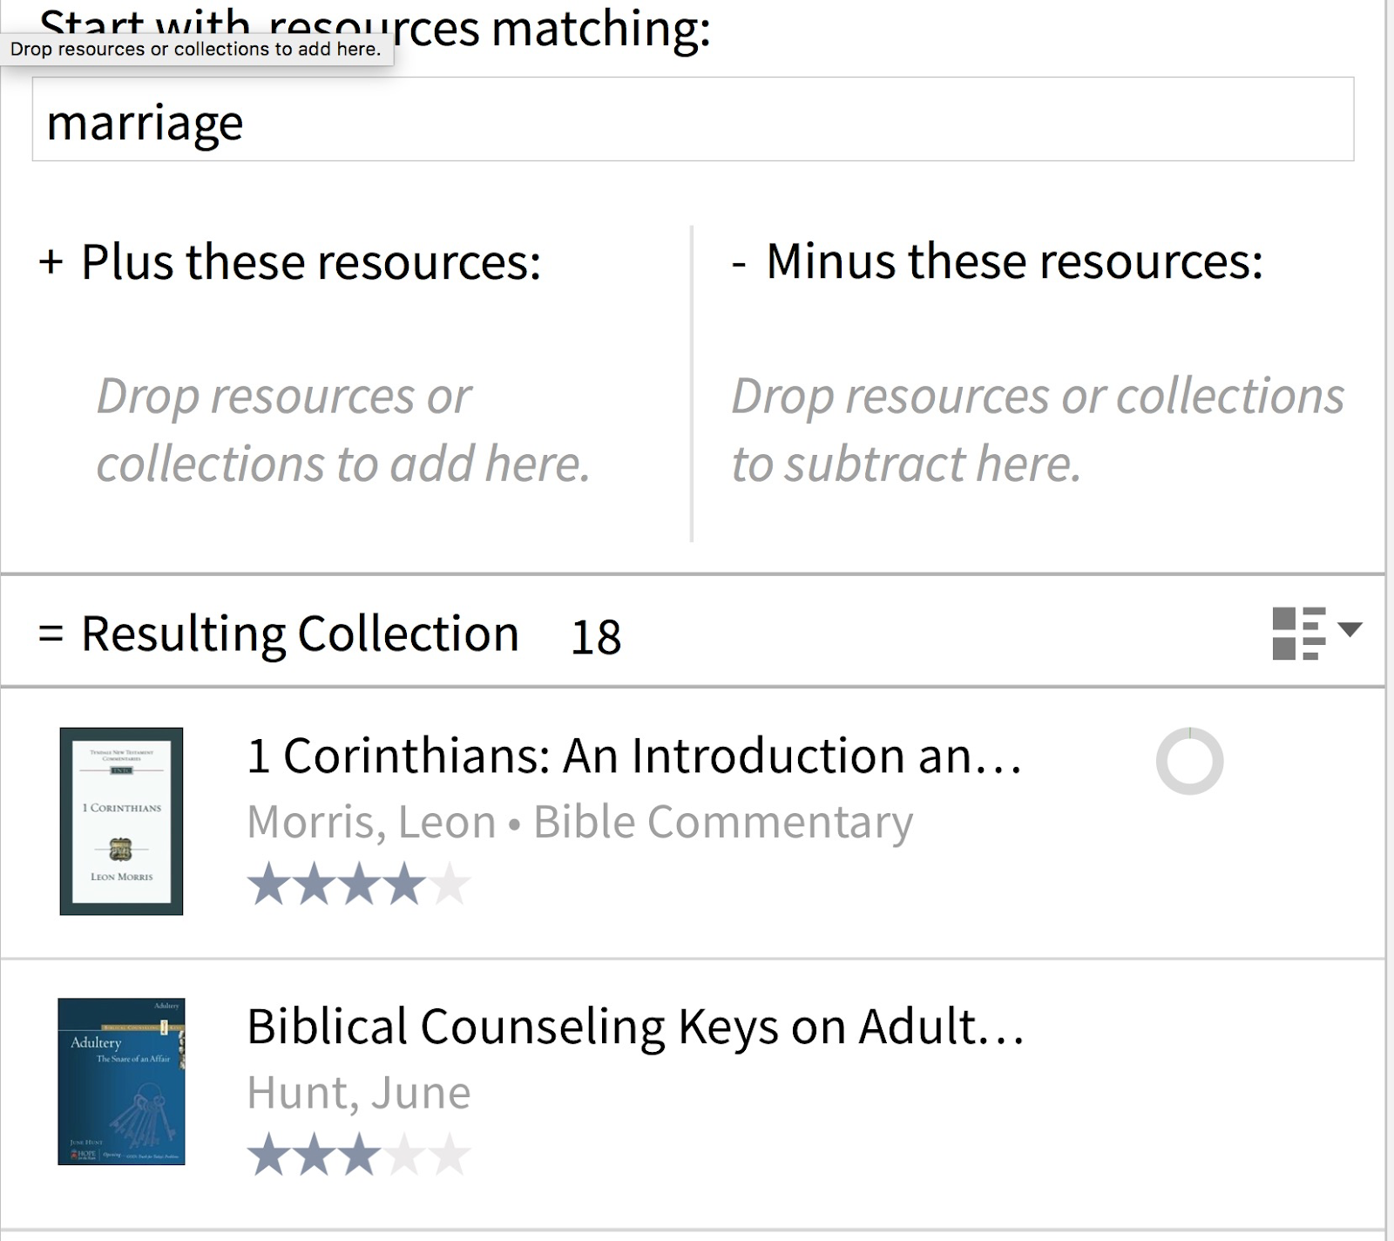Set the Biblical Counseling Keys rating to five stars
The height and width of the screenshot is (1241, 1394).
[450, 1155]
